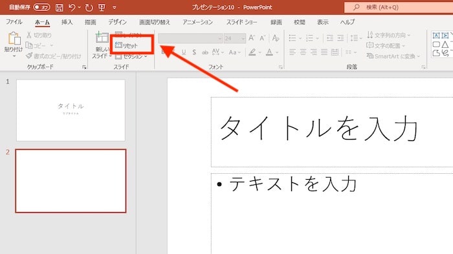Click the numbered list icon
Viewport: 453px width, 254px height.
click(x=309, y=38)
